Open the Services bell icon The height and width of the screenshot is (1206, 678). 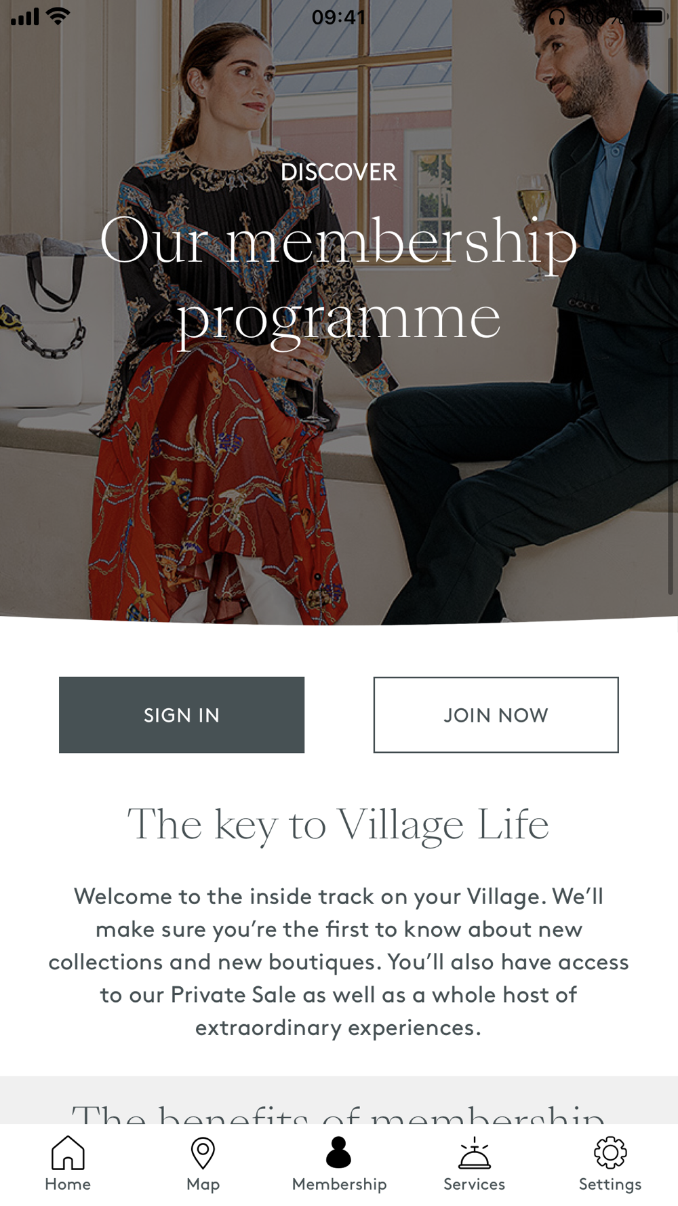click(474, 1153)
